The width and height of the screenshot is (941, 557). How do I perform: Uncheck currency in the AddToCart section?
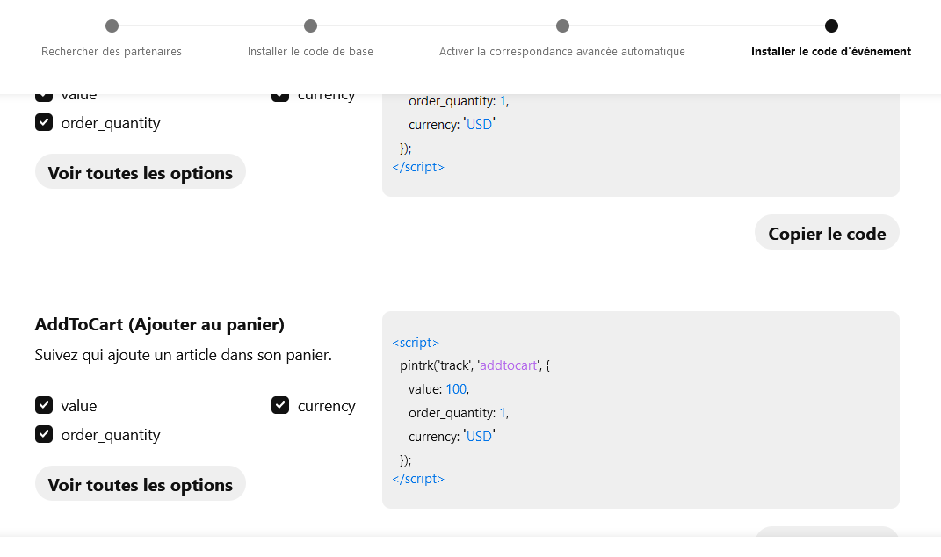[x=280, y=405]
